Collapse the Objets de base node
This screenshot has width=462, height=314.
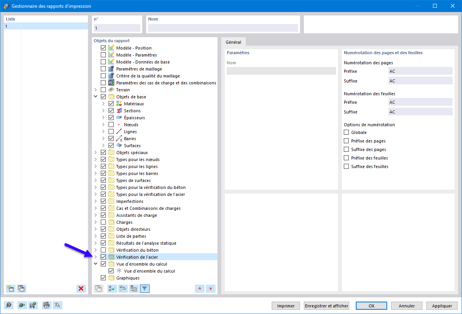[95, 96]
